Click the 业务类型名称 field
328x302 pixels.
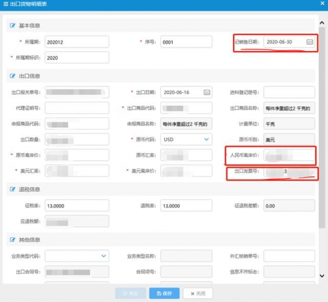pos(186,256)
